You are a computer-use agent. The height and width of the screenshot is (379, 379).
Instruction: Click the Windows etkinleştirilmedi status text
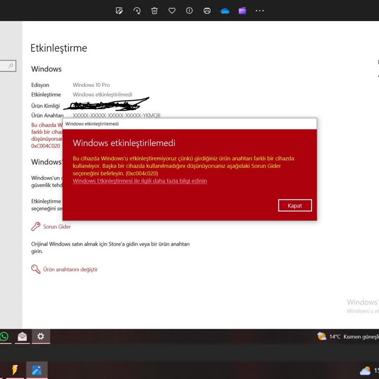coord(102,95)
